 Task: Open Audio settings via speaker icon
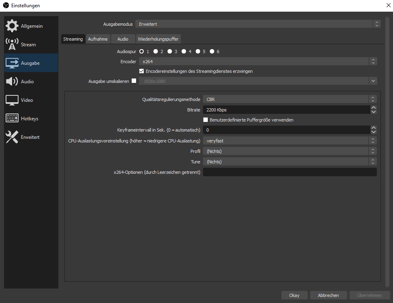coord(12,82)
